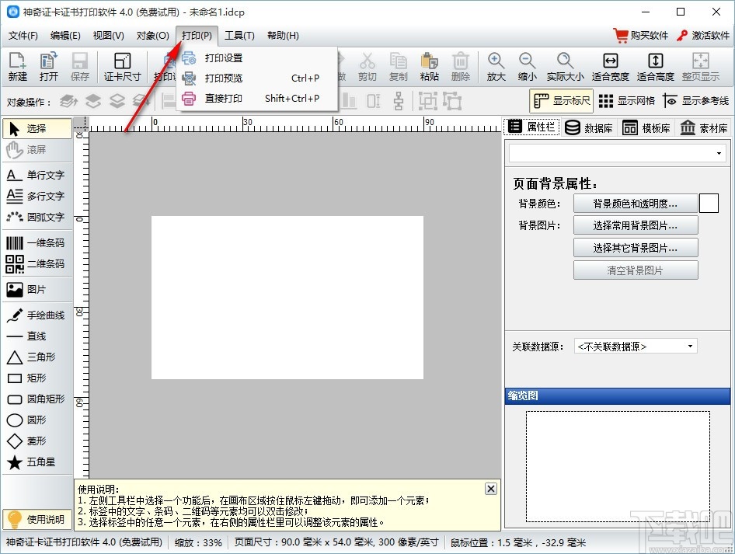Open the 文件(F) menu

tap(23, 36)
